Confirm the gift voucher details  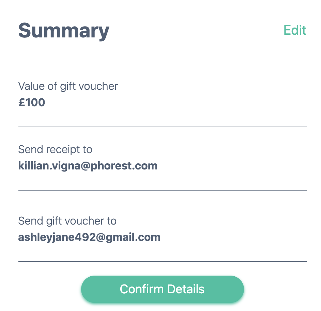[x=162, y=289]
